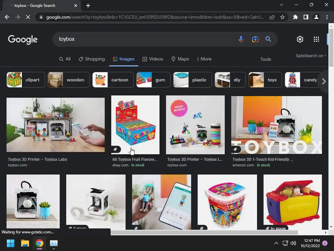334x251 pixels.
Task: Open Google Lens search by image
Action: click(255, 39)
